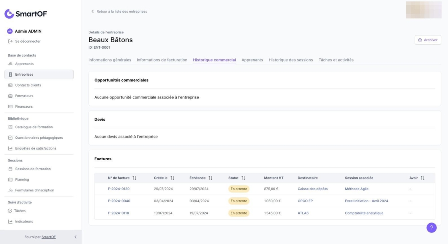Open the Méthode Agile session link
This screenshot has width=448, height=244.
click(356, 189)
